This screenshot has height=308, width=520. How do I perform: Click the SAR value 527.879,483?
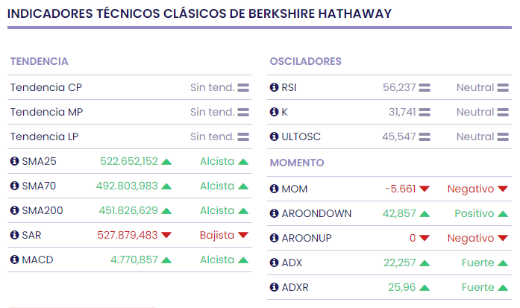click(x=128, y=235)
